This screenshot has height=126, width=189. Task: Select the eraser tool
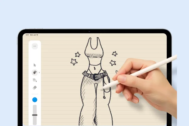35,88
